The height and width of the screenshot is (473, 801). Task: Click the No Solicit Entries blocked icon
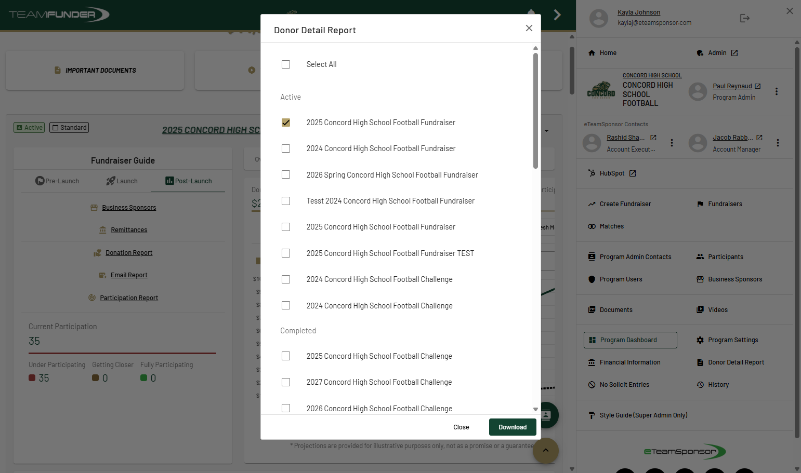(592, 385)
